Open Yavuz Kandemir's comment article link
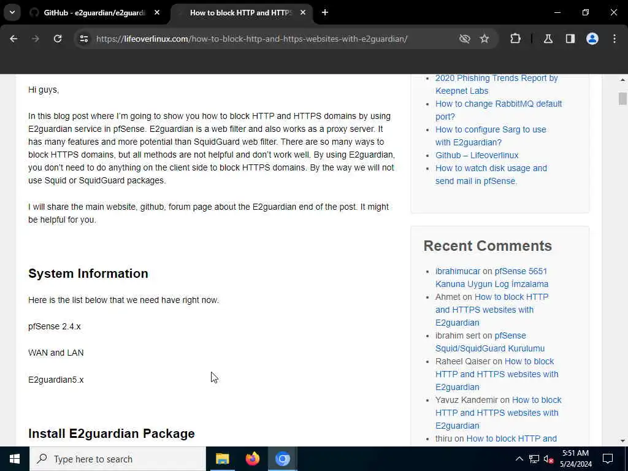Screen dimensions: 628x471 tap(498, 413)
